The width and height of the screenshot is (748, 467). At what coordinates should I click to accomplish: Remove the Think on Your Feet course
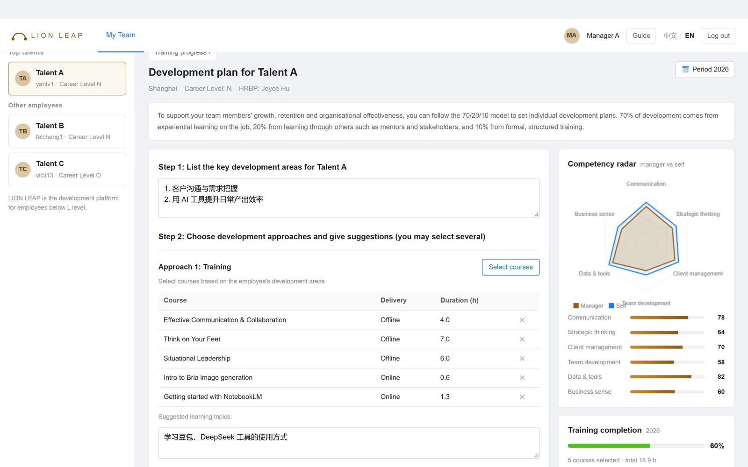pos(522,339)
